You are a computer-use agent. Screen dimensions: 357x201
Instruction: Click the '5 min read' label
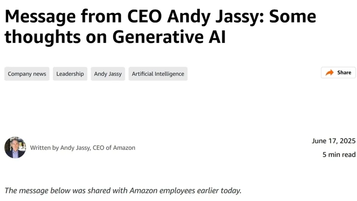[x=339, y=155]
